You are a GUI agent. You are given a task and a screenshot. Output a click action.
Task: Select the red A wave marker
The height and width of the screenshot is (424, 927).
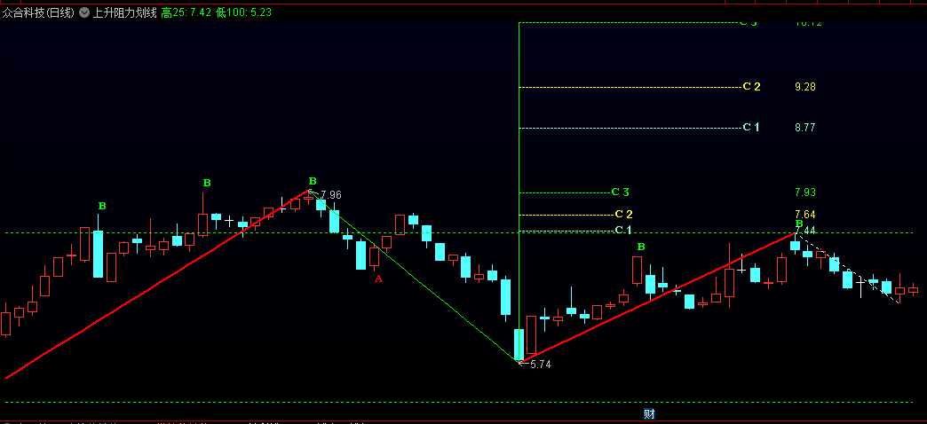click(378, 279)
